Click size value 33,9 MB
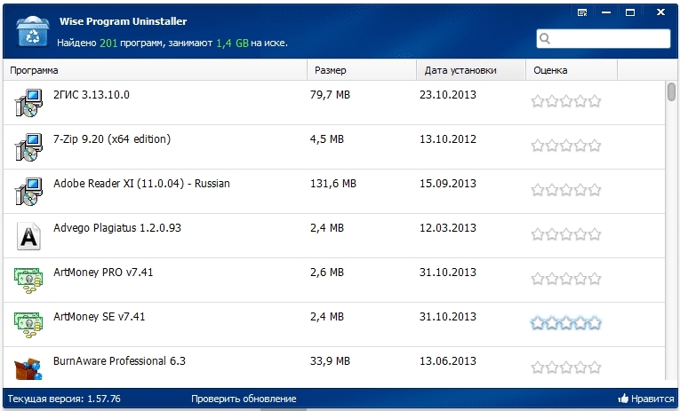 [330, 361]
